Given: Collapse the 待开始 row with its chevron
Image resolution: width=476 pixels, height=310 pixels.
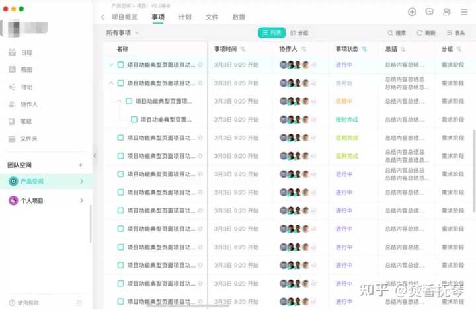Looking at the screenshot, I should click(x=111, y=83).
